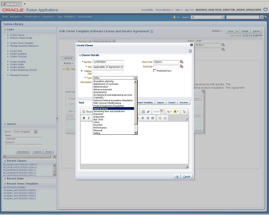This screenshot has height=215, width=269.
Task: Expand the Recent Rules panel
Action: (5, 178)
